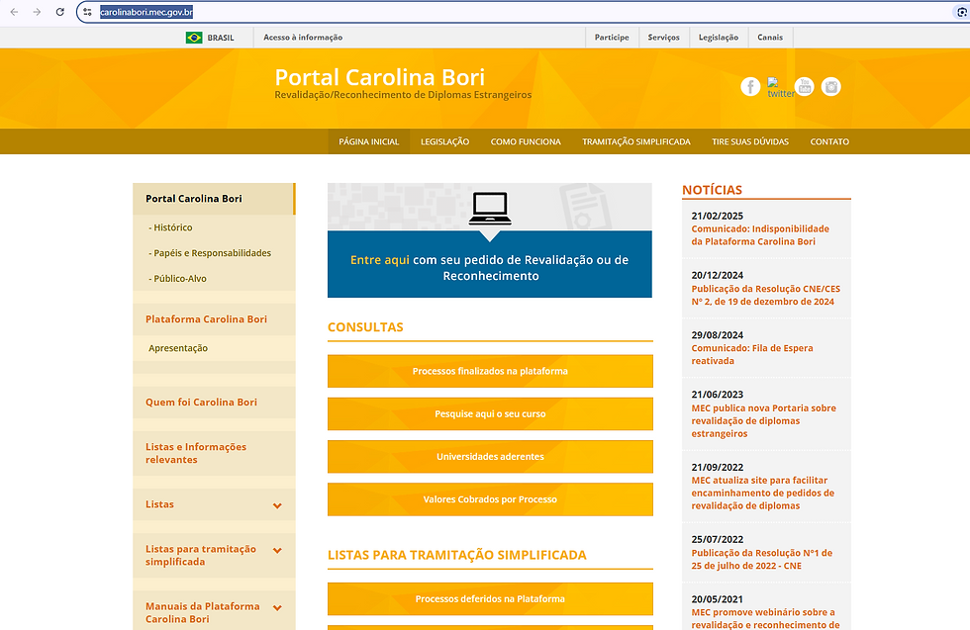Open the Legislação main menu item
Viewport: 970px width, 630px height.
[444, 141]
